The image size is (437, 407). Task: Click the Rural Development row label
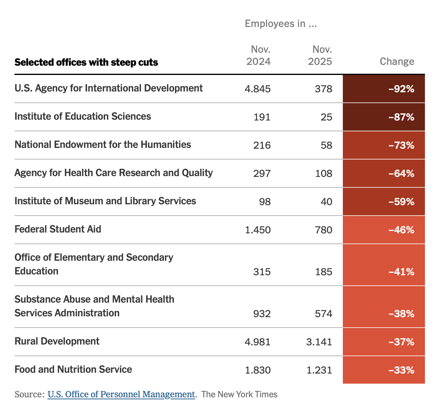[57, 341]
